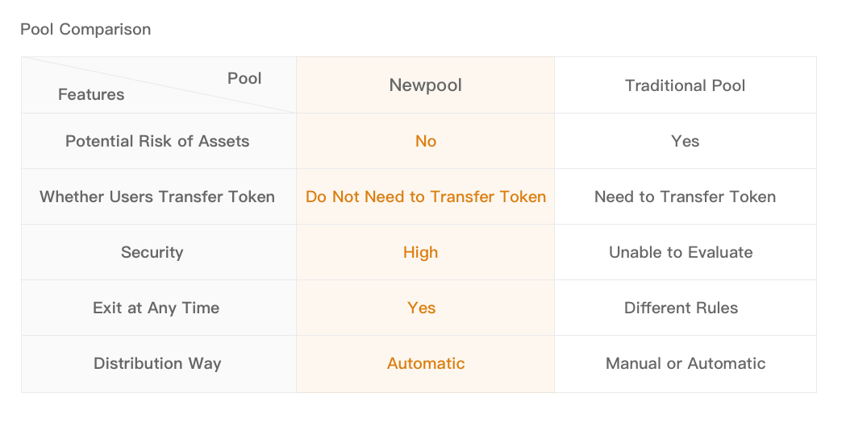This screenshot has height=422, width=846.
Task: Click Yes under Traditional Pool column
Action: tap(686, 141)
